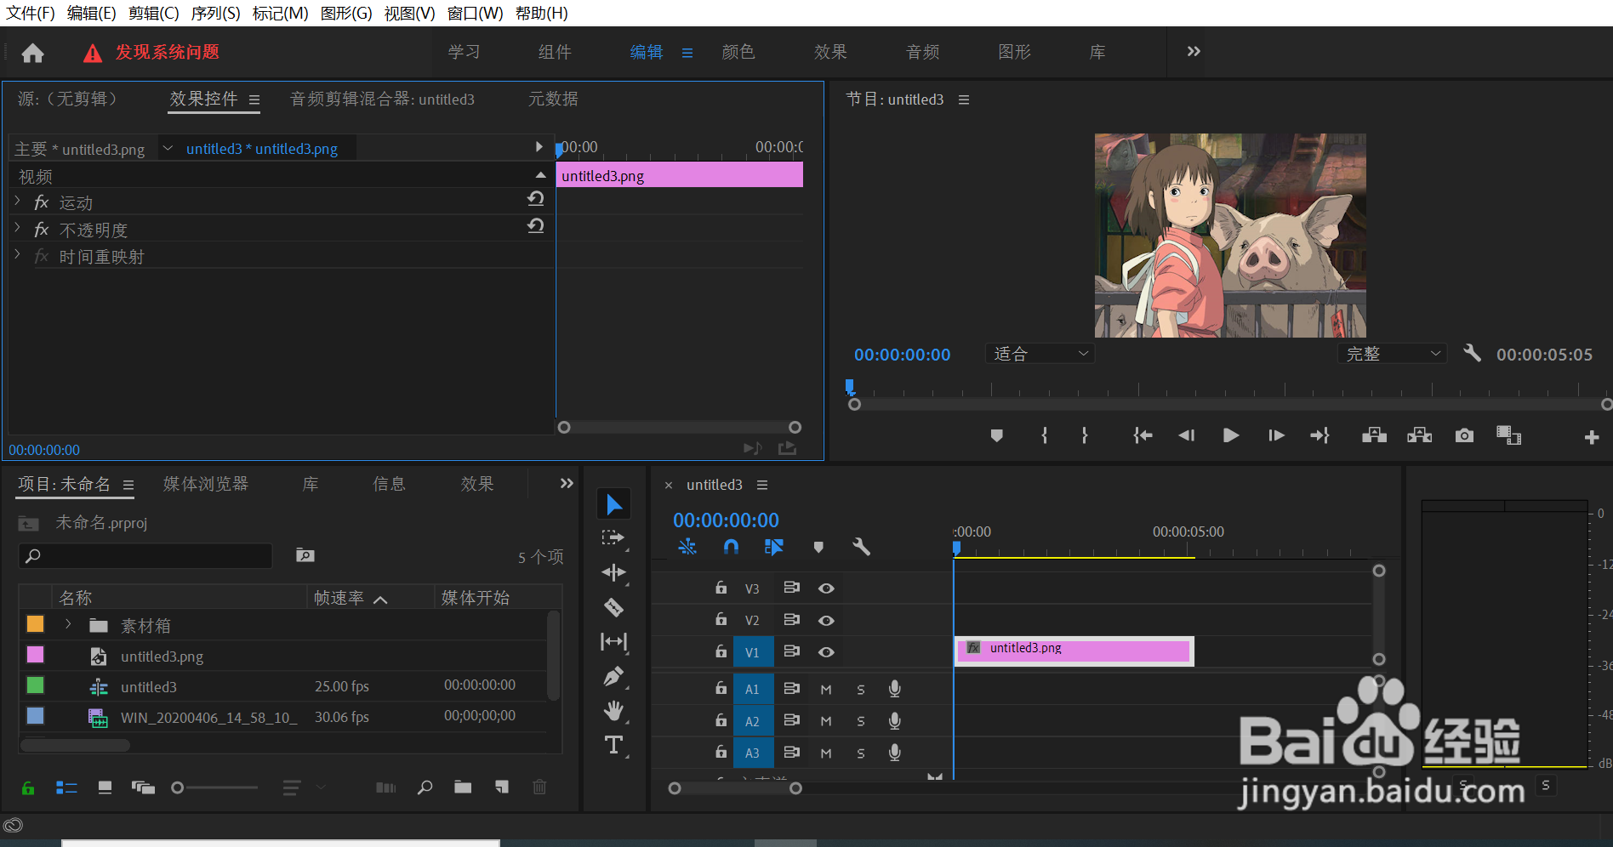Open the 元数据 tab
The height and width of the screenshot is (847, 1613).
tap(553, 99)
